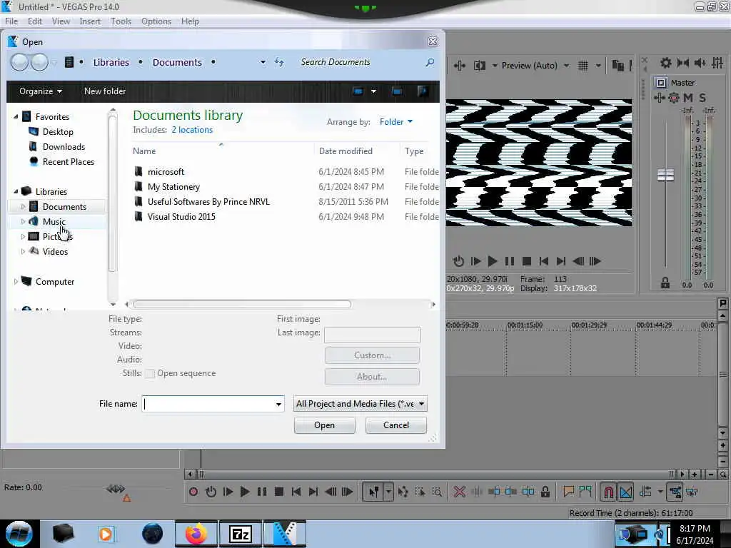Toggle Automatic Crossfades icon
This screenshot has height=548, width=731.
(625, 492)
